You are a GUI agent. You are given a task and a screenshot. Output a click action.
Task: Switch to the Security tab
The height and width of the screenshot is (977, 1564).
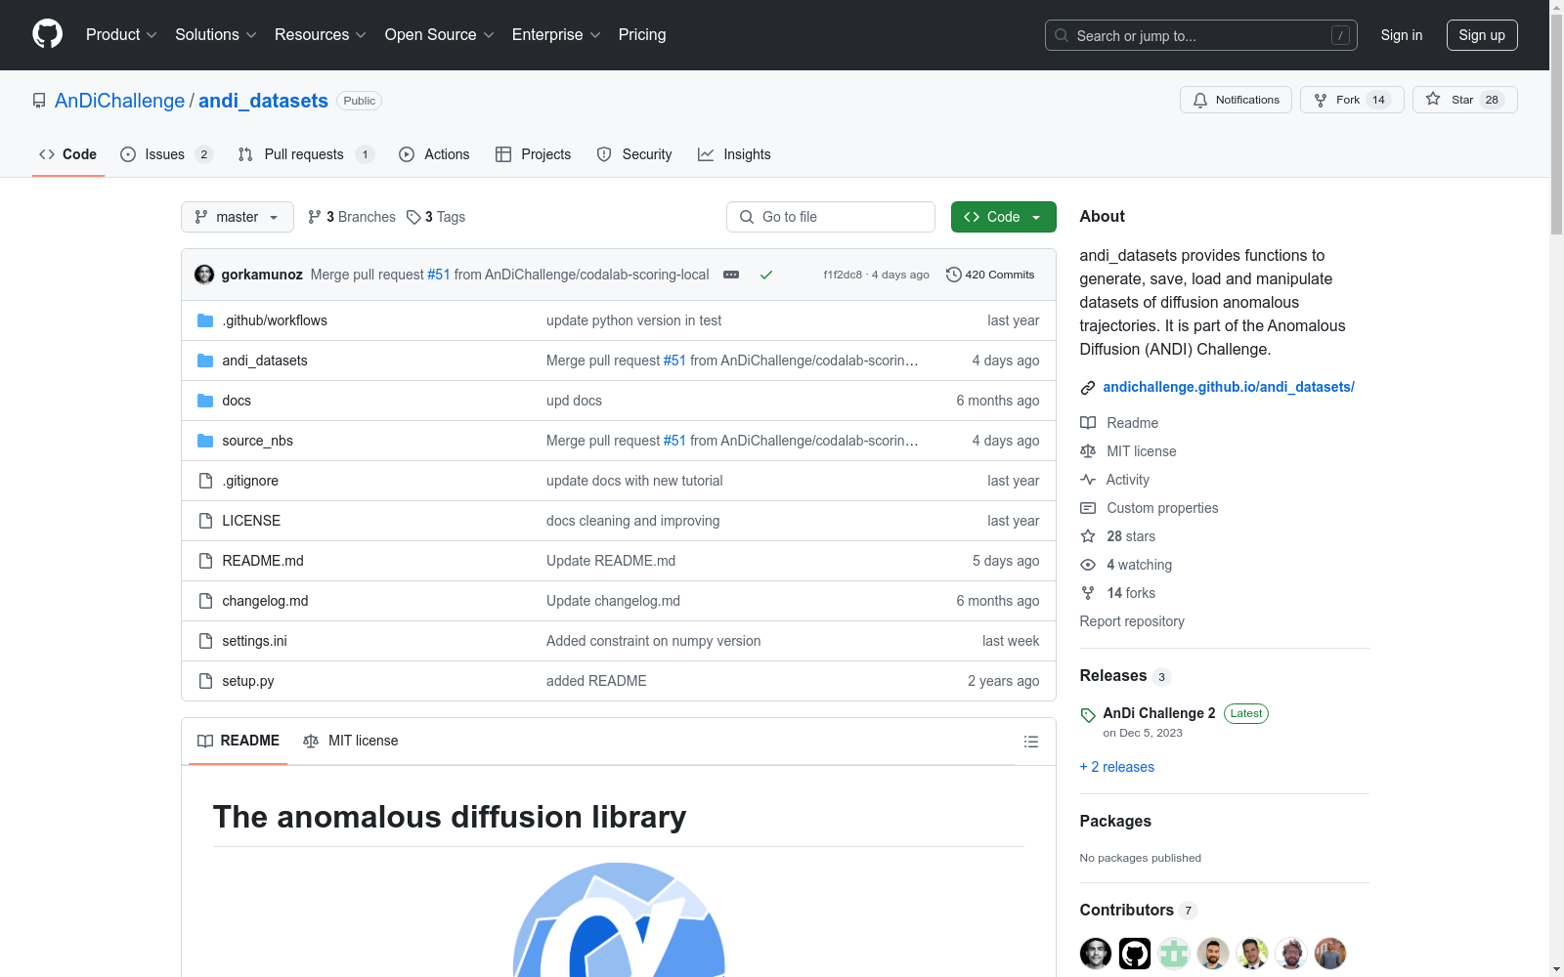(634, 154)
